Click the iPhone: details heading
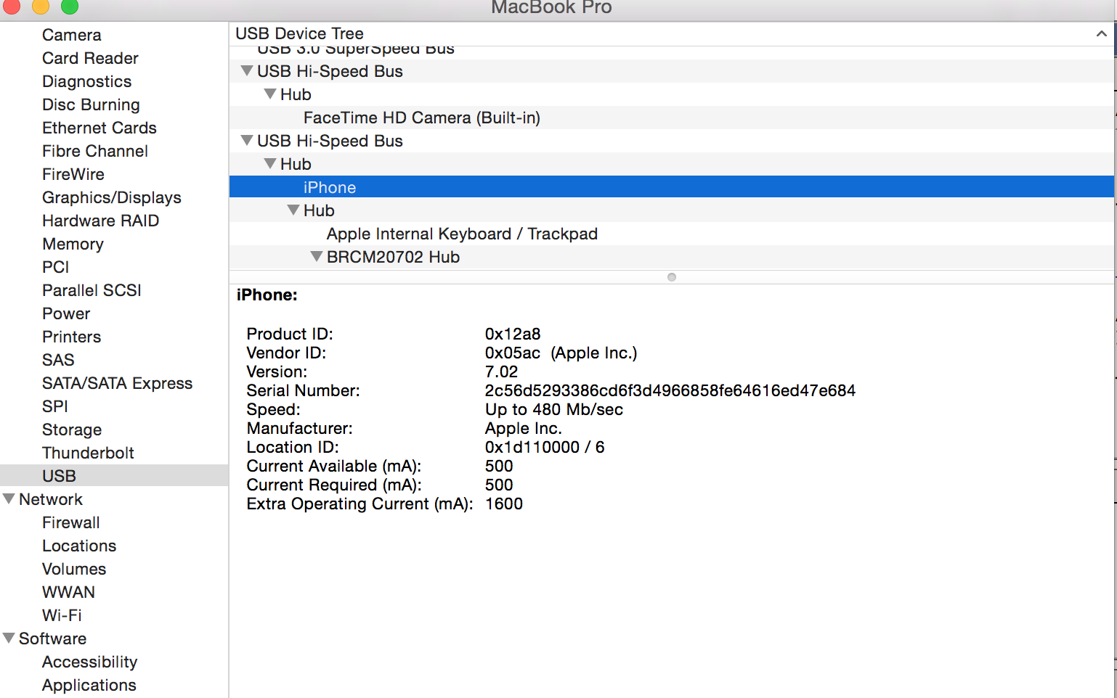Image resolution: width=1117 pixels, height=698 pixels. 267,295
